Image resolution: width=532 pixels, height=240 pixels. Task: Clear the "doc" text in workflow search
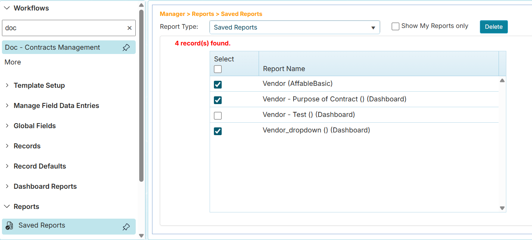coord(129,28)
